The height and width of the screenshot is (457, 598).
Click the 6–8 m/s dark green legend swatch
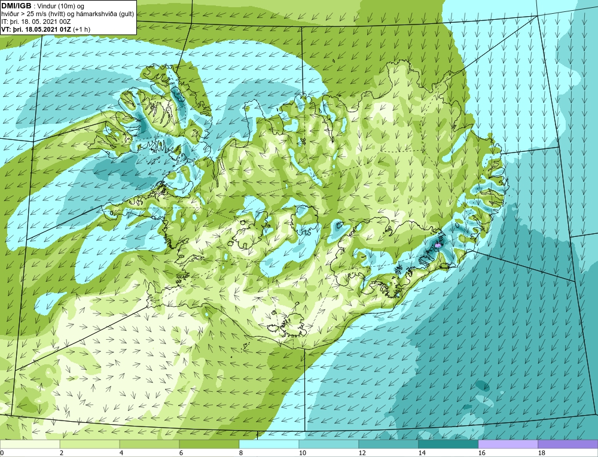pos(209,444)
